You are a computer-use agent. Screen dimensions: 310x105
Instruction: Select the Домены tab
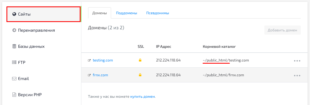(100, 13)
